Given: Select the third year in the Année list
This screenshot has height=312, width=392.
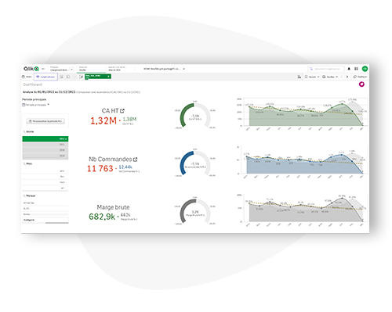Looking at the screenshot, I should tap(45, 150).
